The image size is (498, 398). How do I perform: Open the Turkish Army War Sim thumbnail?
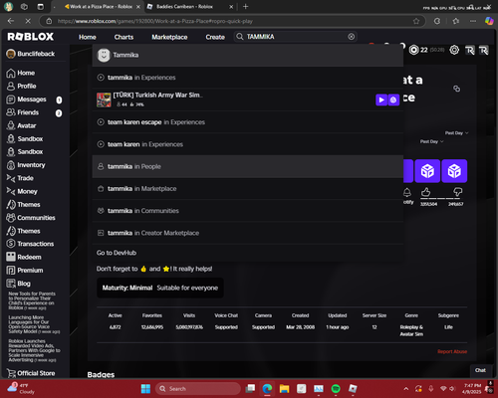[104, 99]
